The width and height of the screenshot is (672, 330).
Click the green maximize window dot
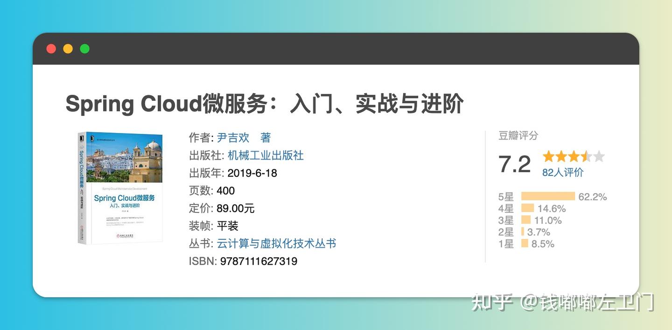85,49
